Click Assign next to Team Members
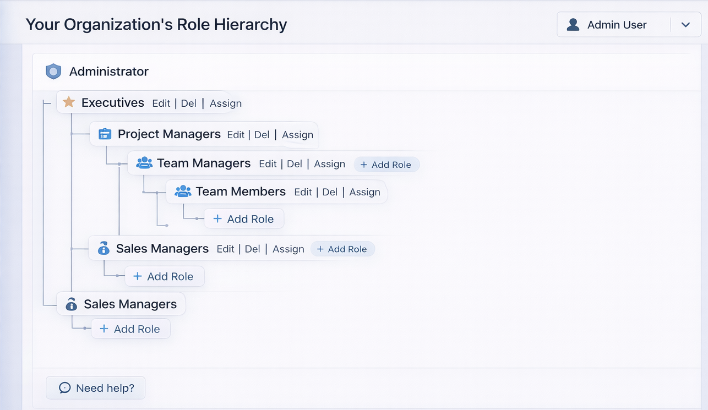Screen dimensions: 708x410 [364, 192]
